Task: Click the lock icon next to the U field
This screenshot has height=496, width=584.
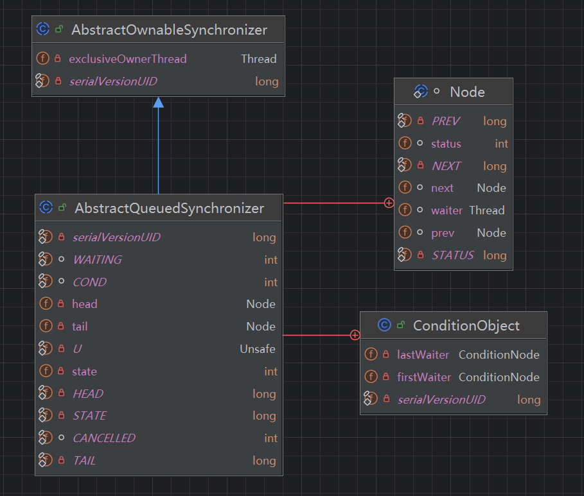Action: click(61, 349)
